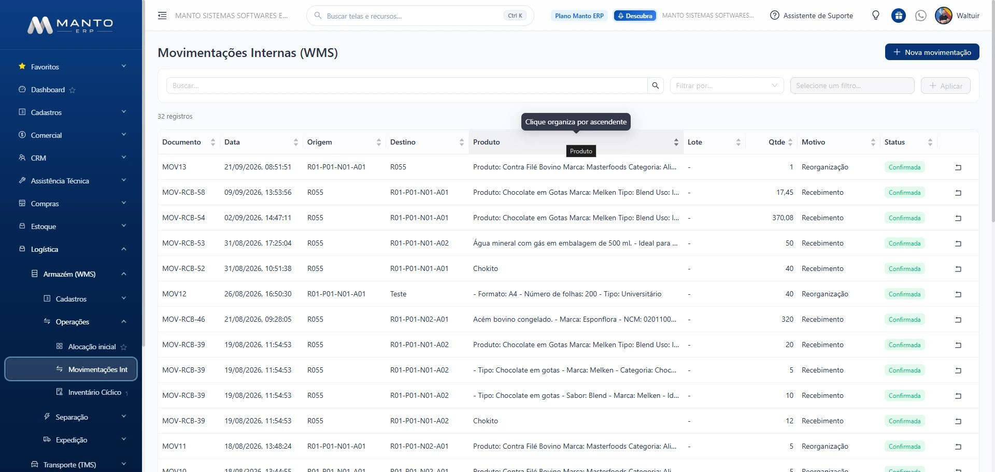This screenshot has width=995, height=472.
Task: Open the row action icon for MOV-RCB-52
Action: (958, 269)
